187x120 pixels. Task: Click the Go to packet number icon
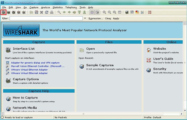coord(74,12)
